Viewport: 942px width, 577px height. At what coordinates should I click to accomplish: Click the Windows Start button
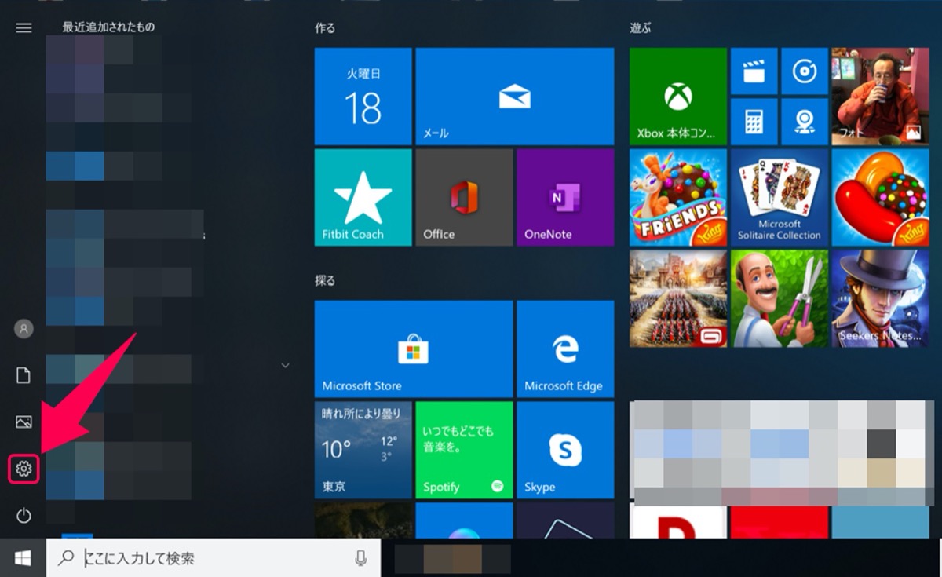click(23, 557)
